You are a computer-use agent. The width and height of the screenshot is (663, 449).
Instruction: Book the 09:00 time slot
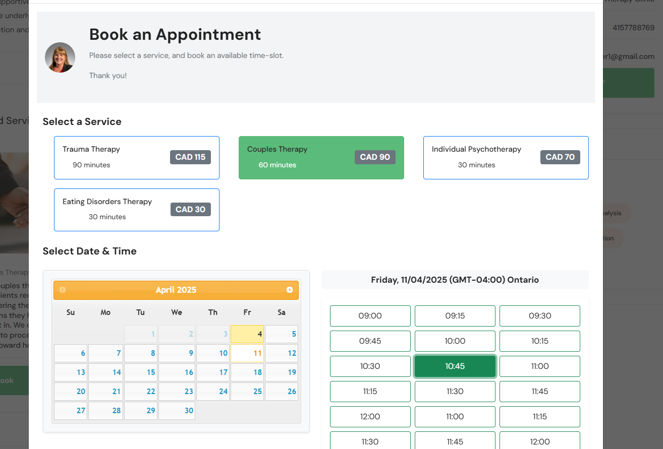(x=370, y=316)
